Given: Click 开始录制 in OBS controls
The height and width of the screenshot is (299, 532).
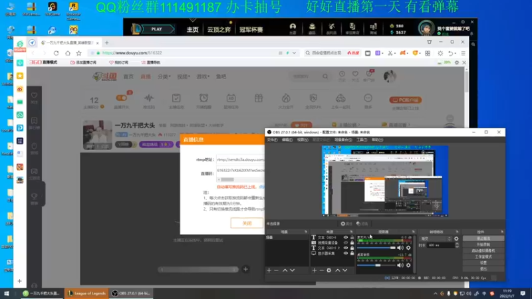Looking at the screenshot, I should tap(483, 245).
